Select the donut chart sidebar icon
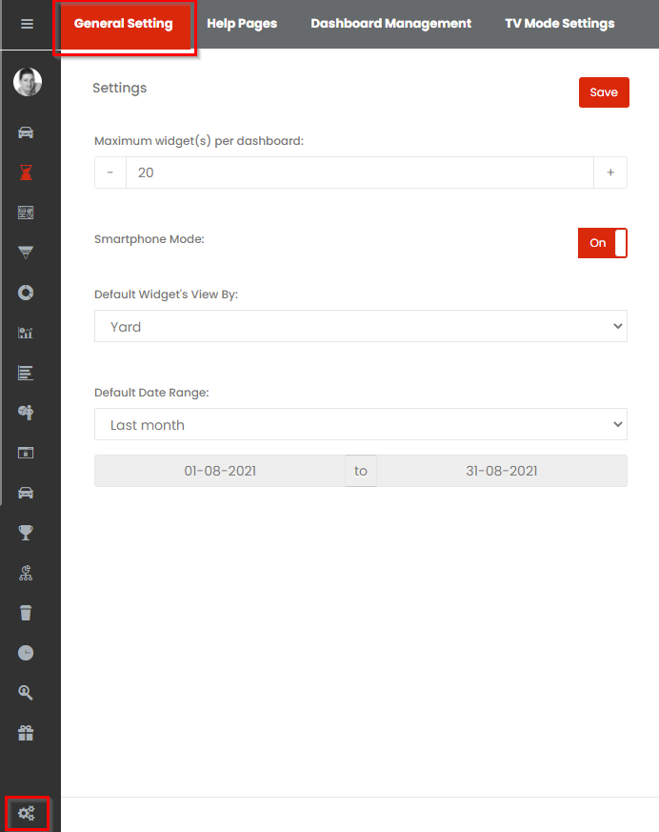The image size is (659, 832). [26, 293]
